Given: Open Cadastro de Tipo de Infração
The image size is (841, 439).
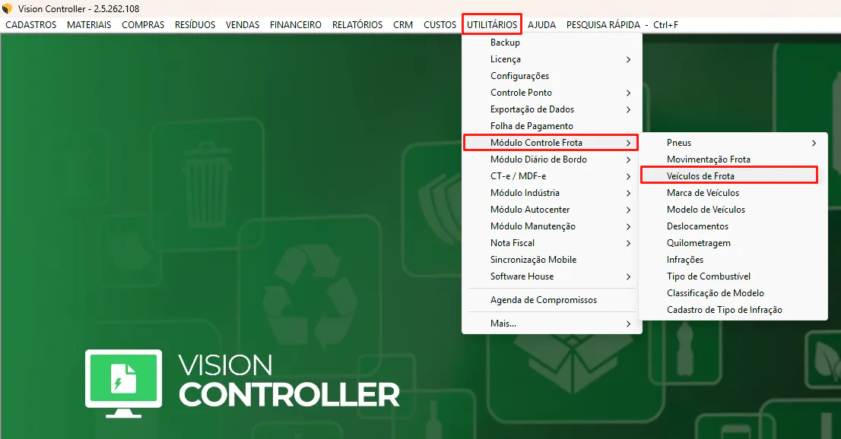Looking at the screenshot, I should (733, 309).
